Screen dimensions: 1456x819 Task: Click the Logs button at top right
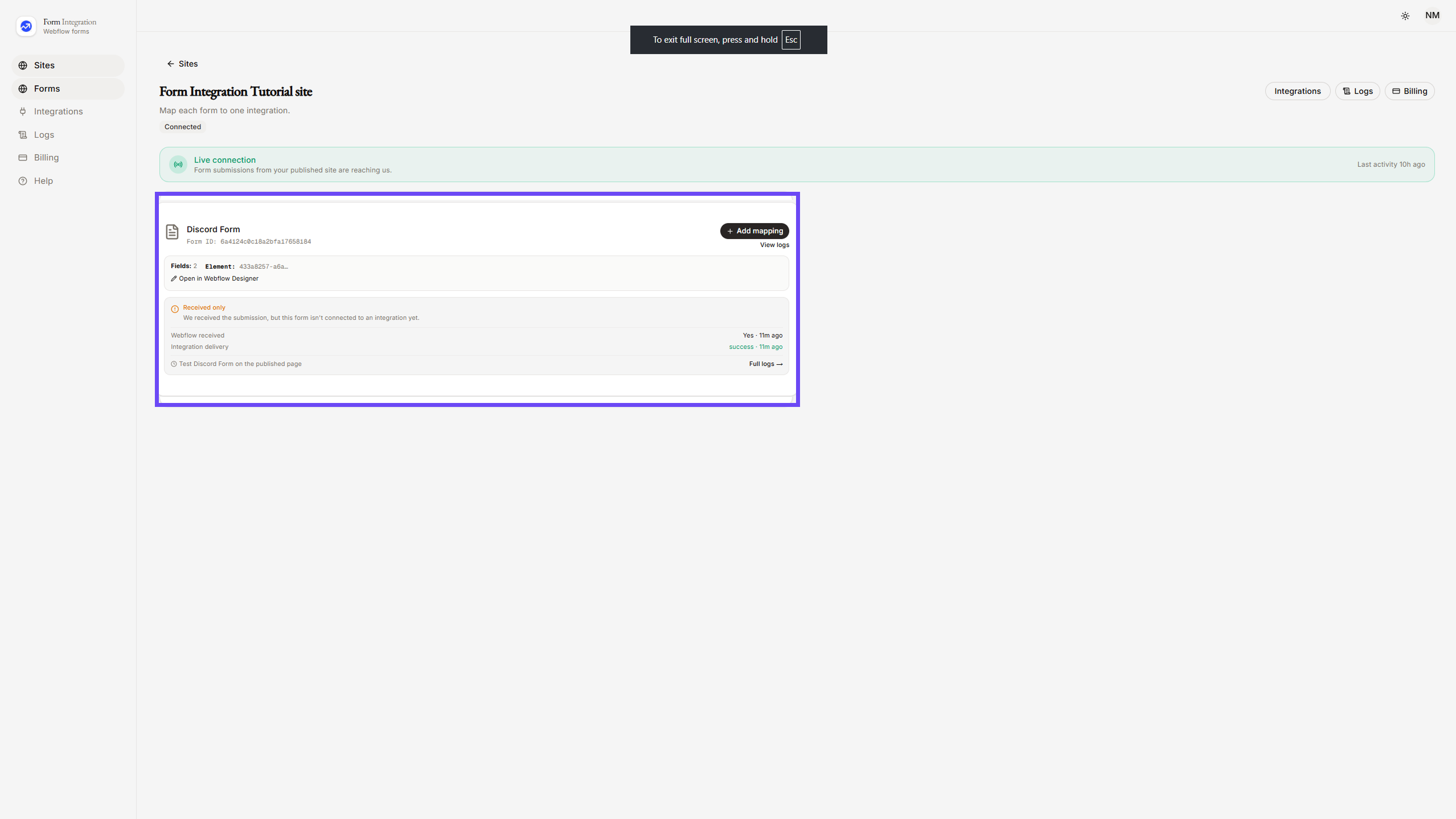tap(1357, 91)
